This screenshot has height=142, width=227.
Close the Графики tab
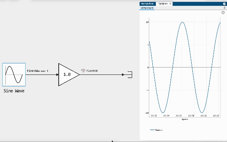point(170,4)
